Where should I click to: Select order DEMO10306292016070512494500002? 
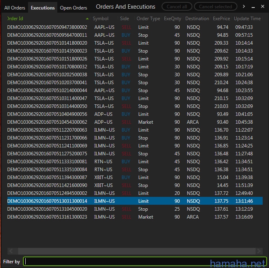coord(135,193)
